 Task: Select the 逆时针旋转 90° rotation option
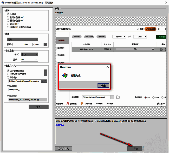pyautogui.click(x=8, y=17)
